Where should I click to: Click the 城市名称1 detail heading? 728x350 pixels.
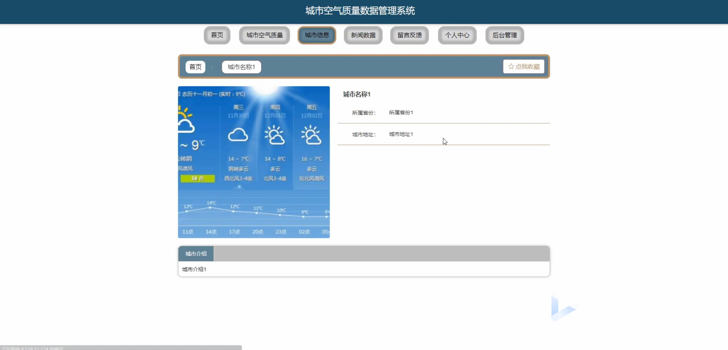pos(357,94)
